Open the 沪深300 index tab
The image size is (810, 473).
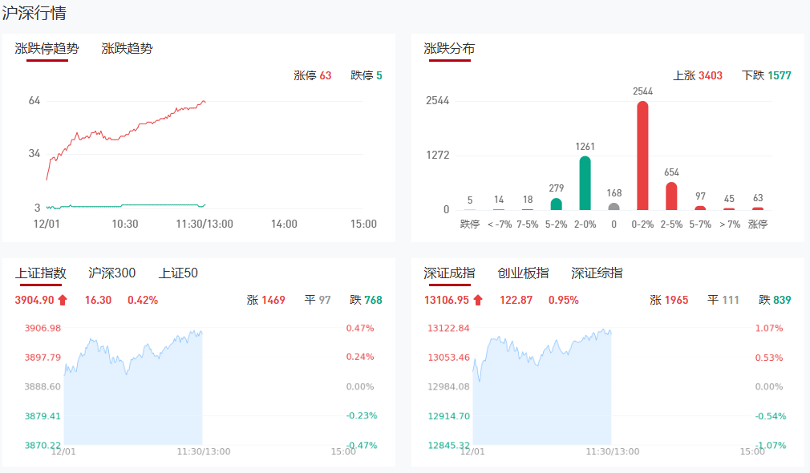(112, 273)
